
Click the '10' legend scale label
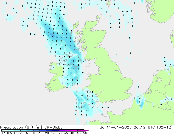pyautogui.click(x=34, y=133)
